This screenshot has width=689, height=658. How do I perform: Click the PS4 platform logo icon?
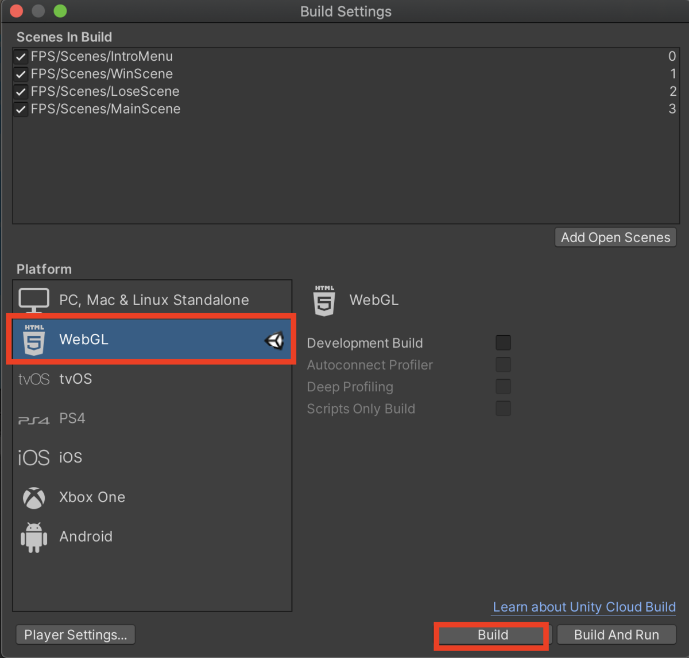tap(34, 421)
